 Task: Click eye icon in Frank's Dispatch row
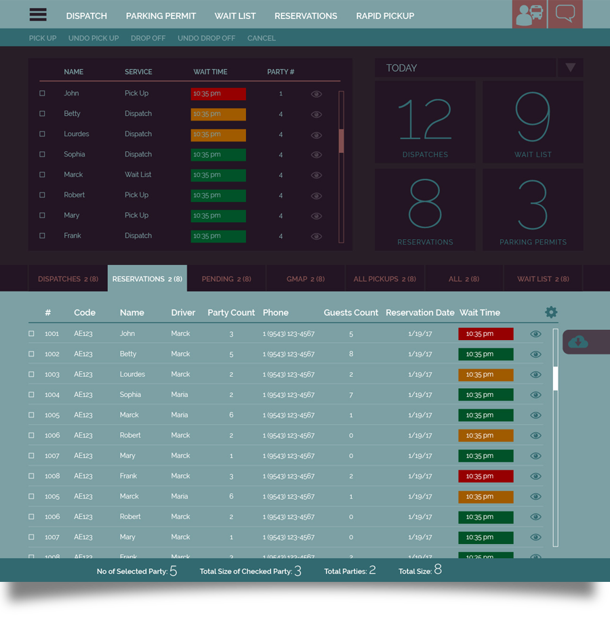317,236
